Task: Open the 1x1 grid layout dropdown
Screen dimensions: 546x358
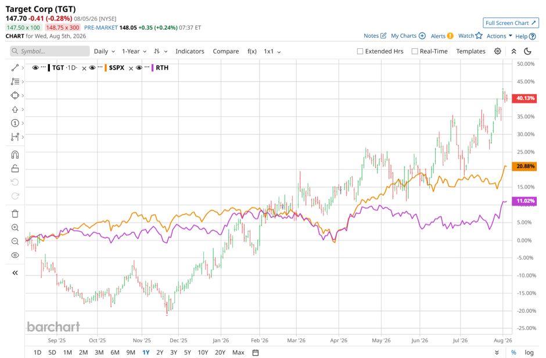Action: coord(272,51)
